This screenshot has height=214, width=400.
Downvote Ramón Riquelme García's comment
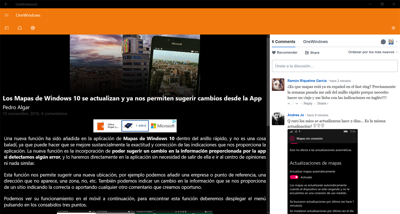point(297,103)
